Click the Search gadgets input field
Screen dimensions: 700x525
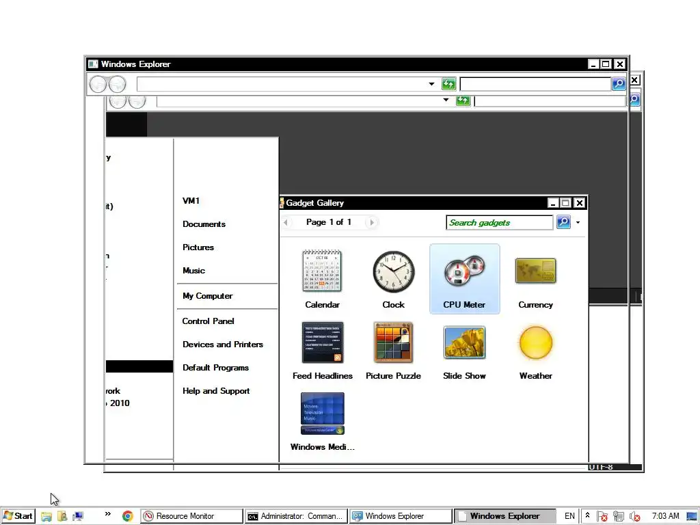point(499,222)
